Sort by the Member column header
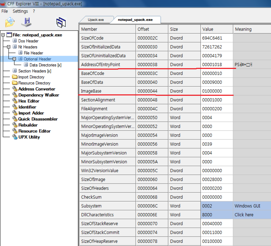The height and width of the screenshot is (246, 271). click(108, 29)
